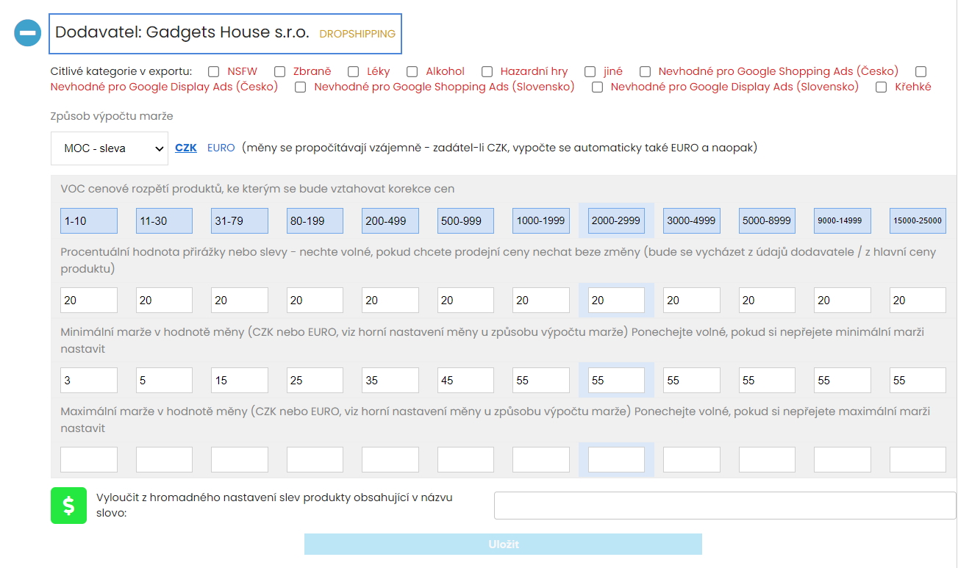
Task: Click the Uložit save button
Action: coord(503,544)
